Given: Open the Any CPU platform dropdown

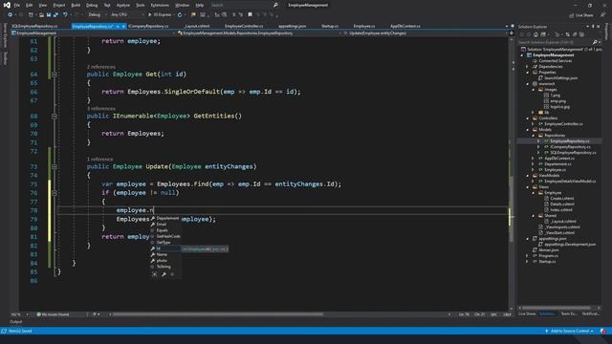Looking at the screenshot, I should click(127, 15).
